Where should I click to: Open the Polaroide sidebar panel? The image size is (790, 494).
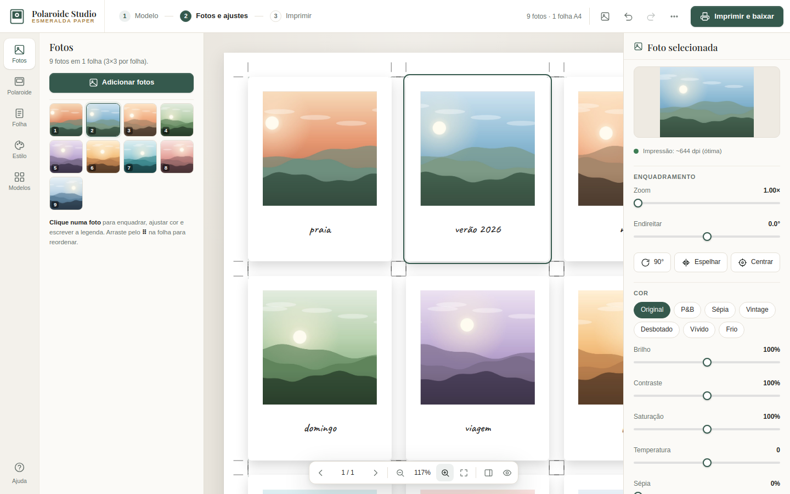pyautogui.click(x=19, y=86)
